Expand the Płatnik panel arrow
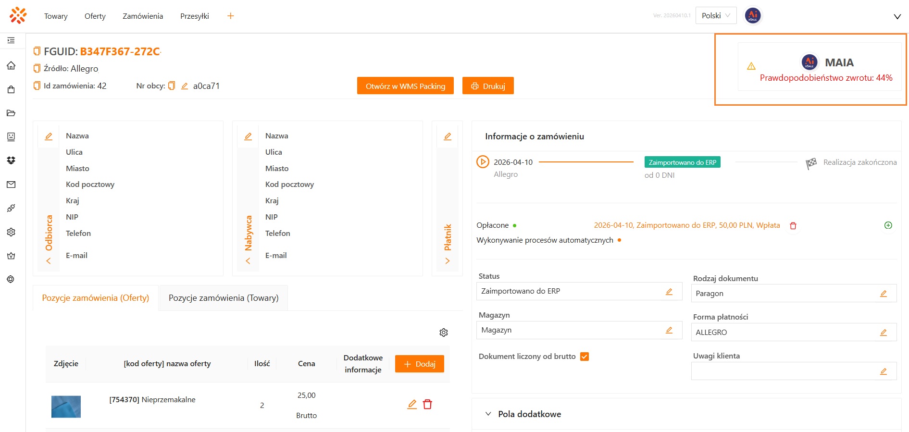Image resolution: width=909 pixels, height=432 pixels. [448, 261]
